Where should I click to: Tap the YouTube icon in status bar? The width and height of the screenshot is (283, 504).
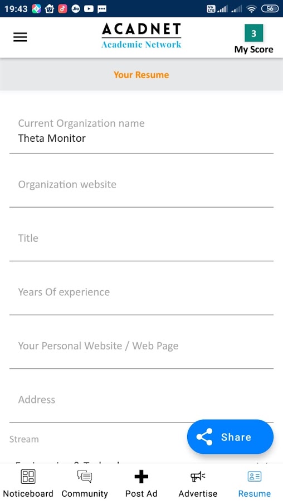point(89,9)
